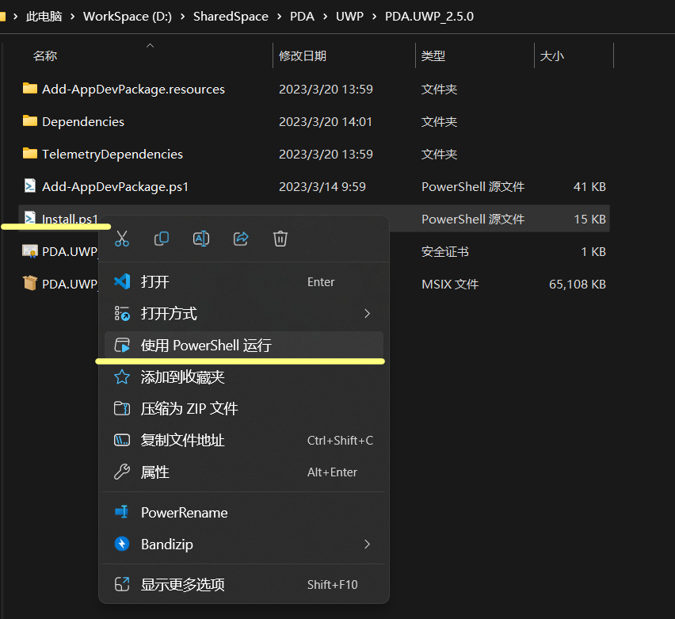Screen dimensions: 675x619
Task: Choose 复制文件地址 menu entry
Action: (244, 440)
